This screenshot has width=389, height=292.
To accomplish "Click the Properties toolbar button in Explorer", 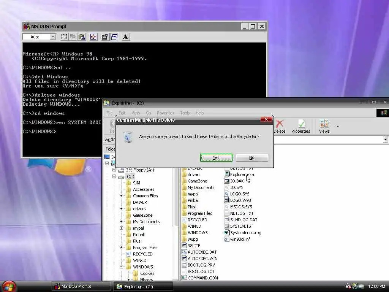I will point(301,126).
